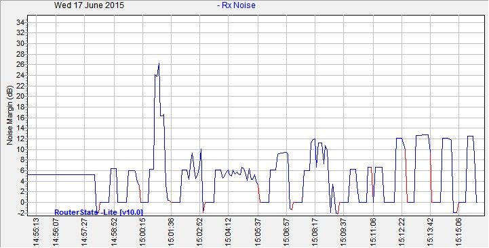Screen dimensions: 489x248
Task: Click the 22 value on the y-axis
Action: [20, 86]
